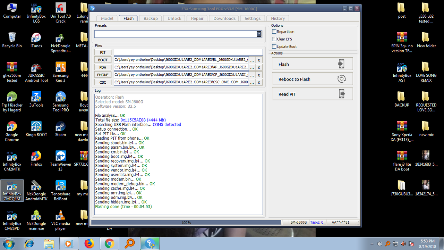The image size is (444, 250).
Task: Switch to the Model tab
Action: 107,18
